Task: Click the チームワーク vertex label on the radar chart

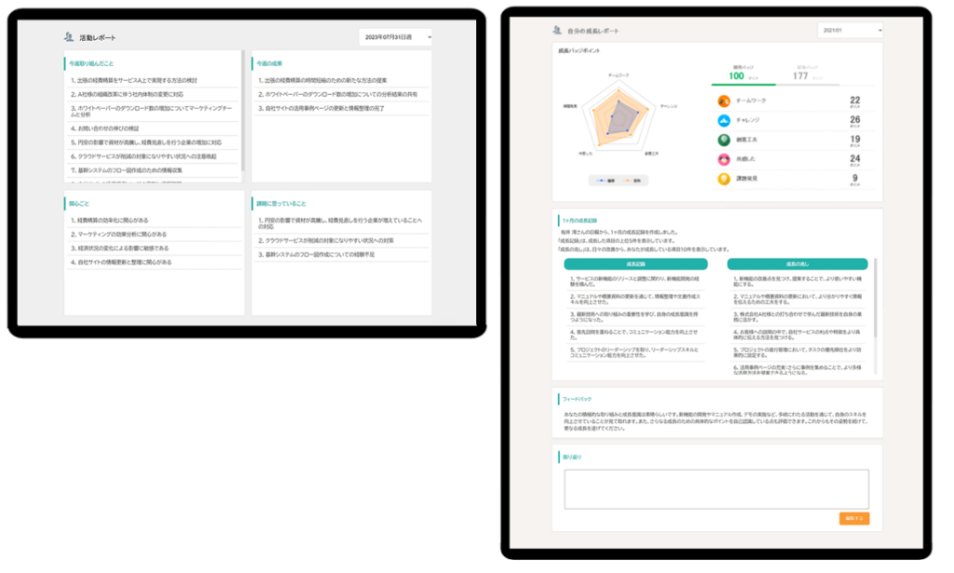Action: coord(617,74)
